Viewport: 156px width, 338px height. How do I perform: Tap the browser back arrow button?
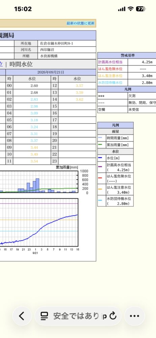tap(22, 316)
